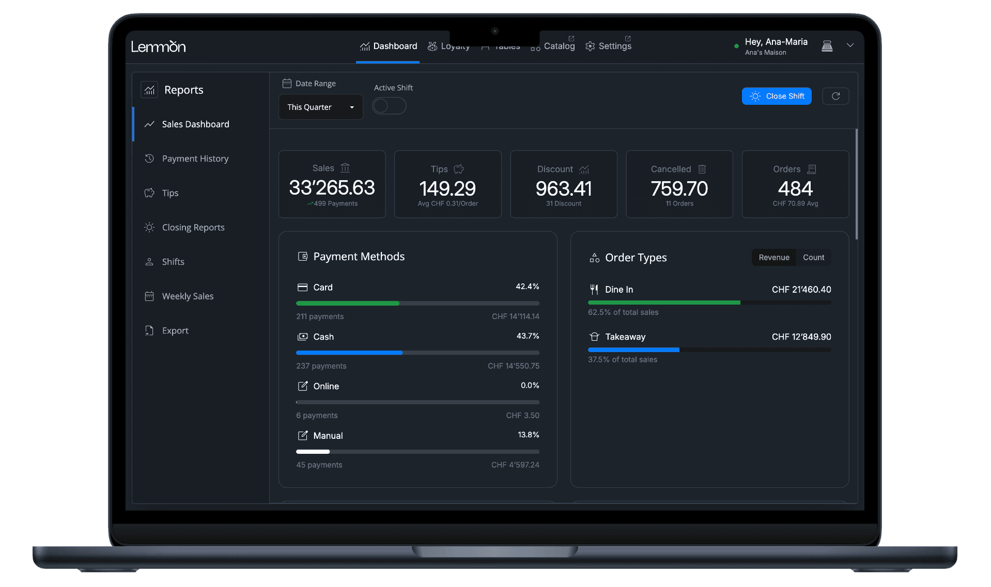Screen dimensions: 991x587
Task: Click the Takeaway bag icon
Action: (594, 337)
